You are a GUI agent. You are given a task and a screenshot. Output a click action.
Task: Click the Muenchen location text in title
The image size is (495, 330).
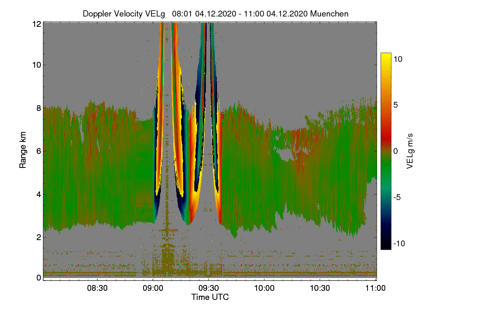[x=330, y=14]
